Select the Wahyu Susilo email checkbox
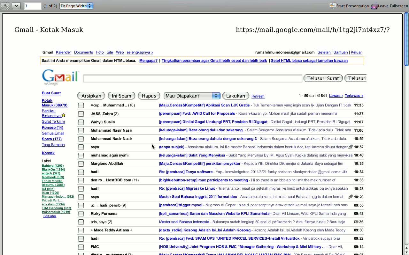The image size is (409, 255). point(81,122)
